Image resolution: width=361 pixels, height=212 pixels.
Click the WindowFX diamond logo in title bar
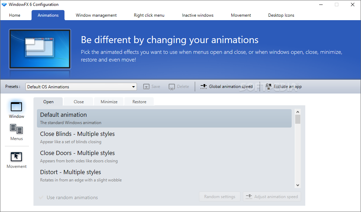click(4, 5)
